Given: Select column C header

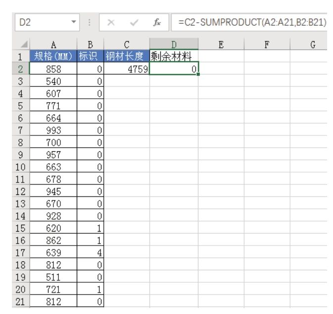Looking at the screenshot, I should (x=126, y=44).
